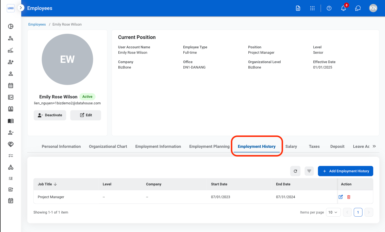Screen dimensions: 385x232
Task: Open dashboard pie chart sidebar icon
Action: [11, 26]
